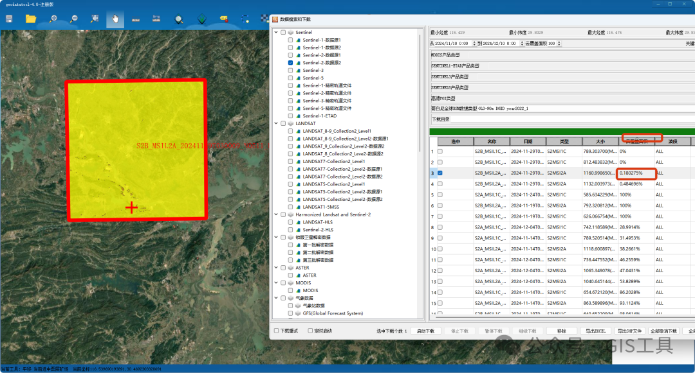Collapse the 气象数据 tree group
This screenshot has width=695, height=373.
tap(276, 298)
